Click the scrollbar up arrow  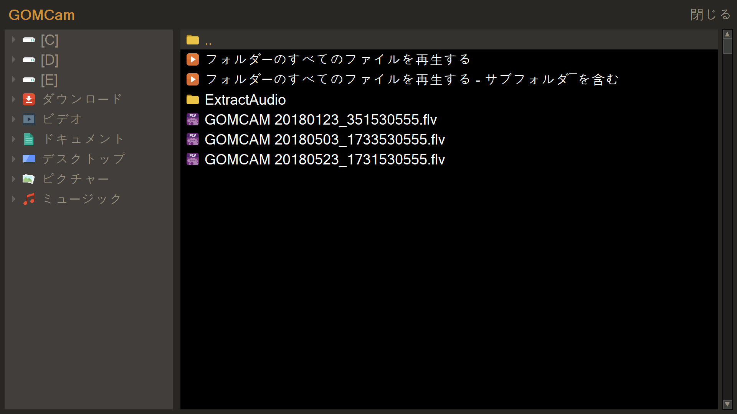click(x=727, y=34)
